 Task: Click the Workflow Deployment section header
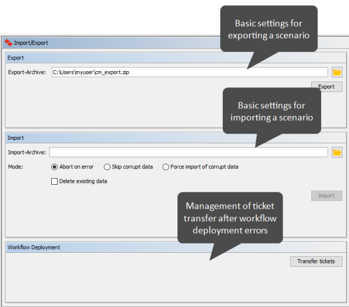pos(33,247)
